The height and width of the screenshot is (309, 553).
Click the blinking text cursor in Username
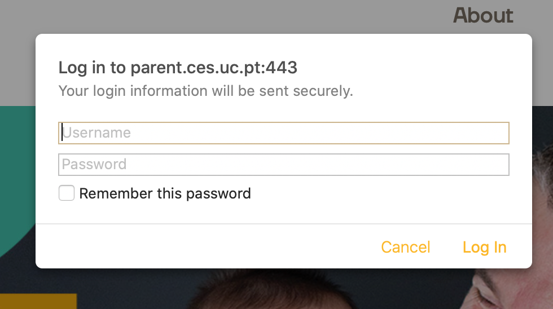point(62,133)
